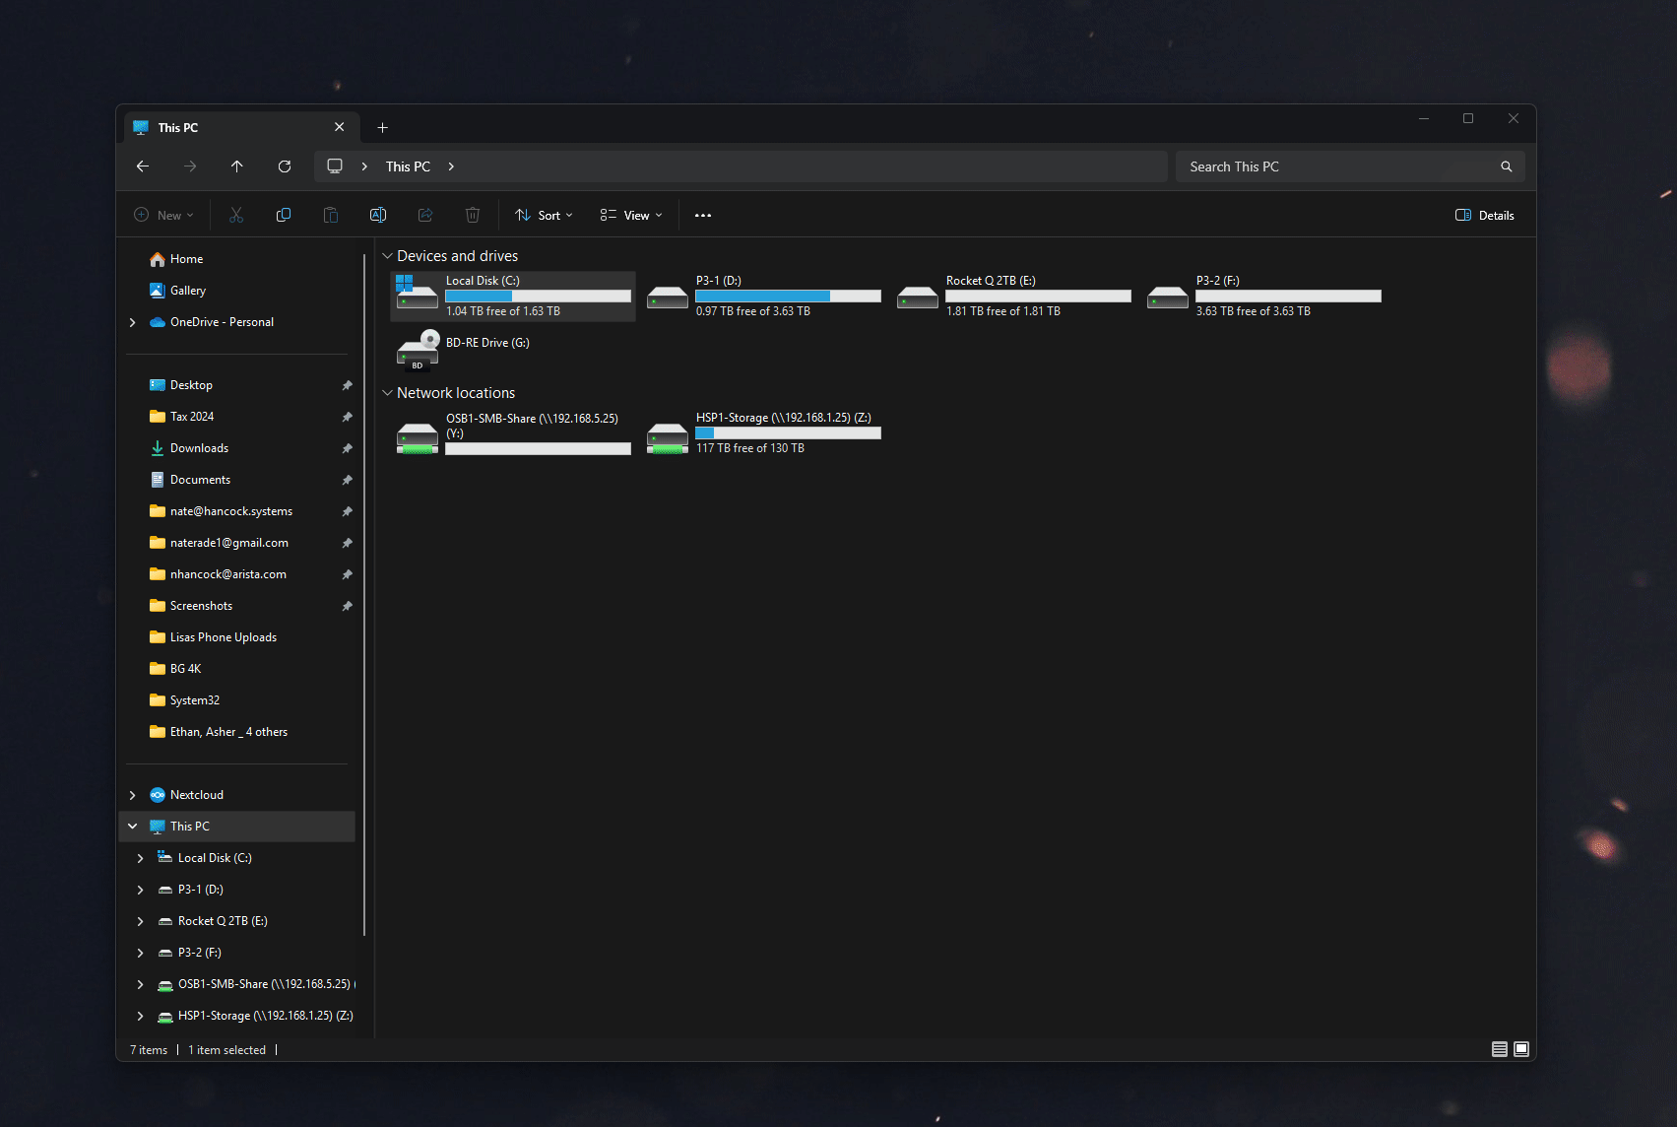Click the Local Disk (C:) usage bar
Viewport: 1677px width, 1127px height.
(x=538, y=296)
